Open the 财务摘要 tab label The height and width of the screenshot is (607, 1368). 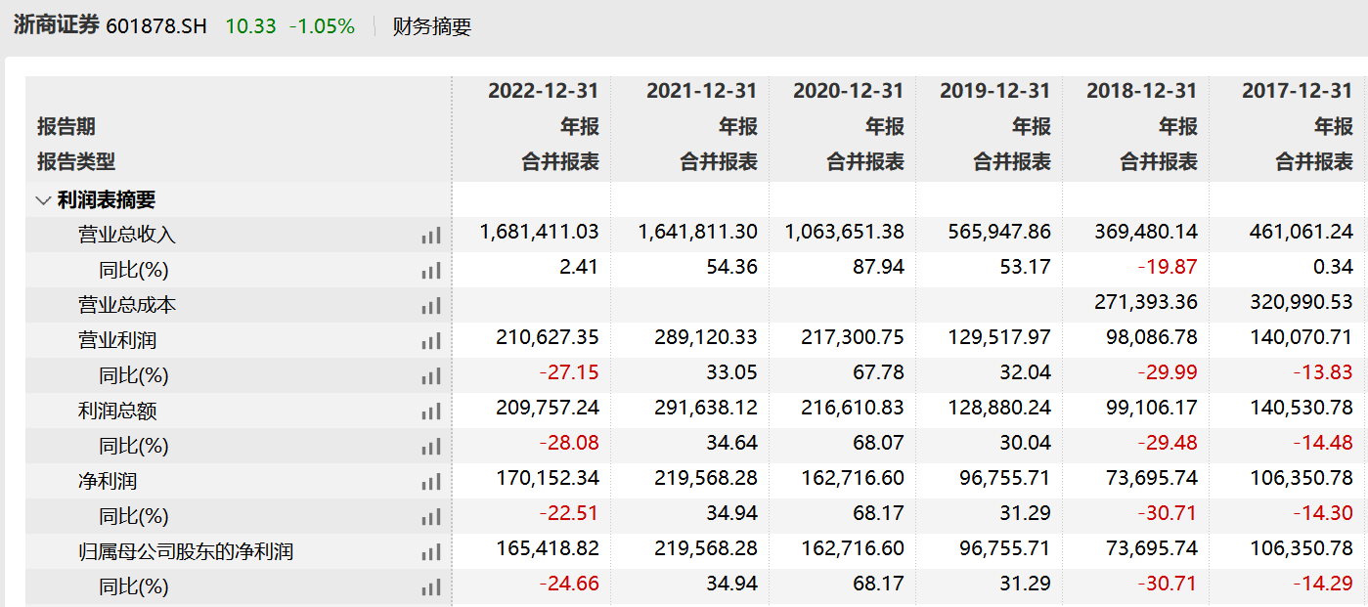click(x=432, y=26)
